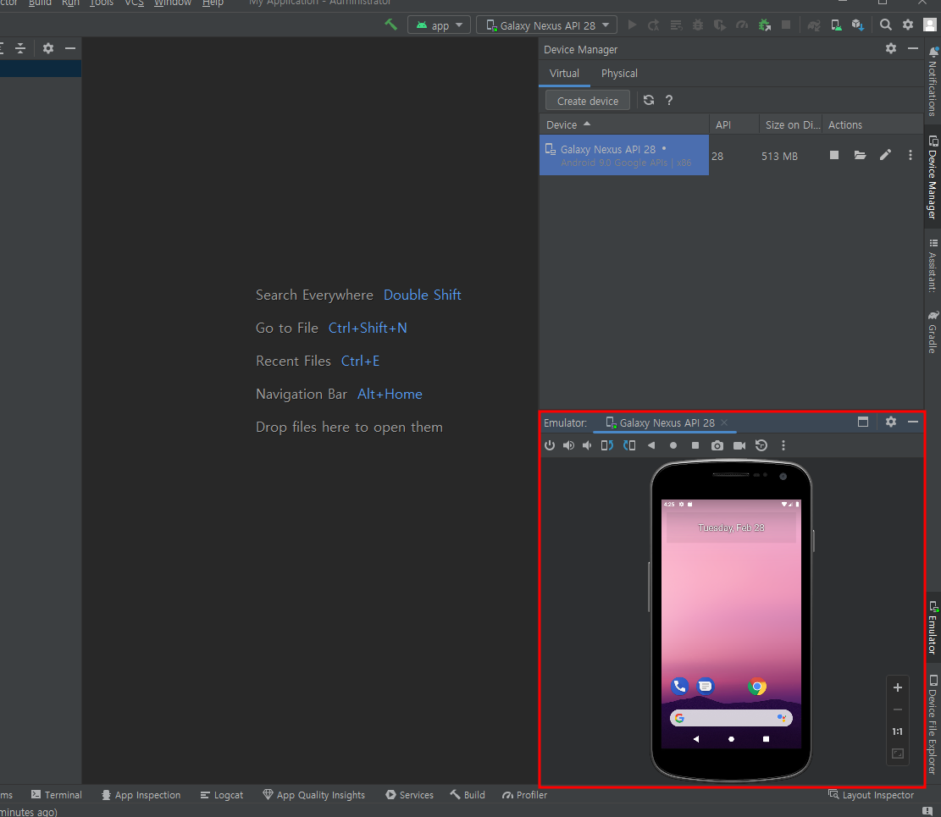Open more actions for Galaxy Nexus device

tap(911, 156)
